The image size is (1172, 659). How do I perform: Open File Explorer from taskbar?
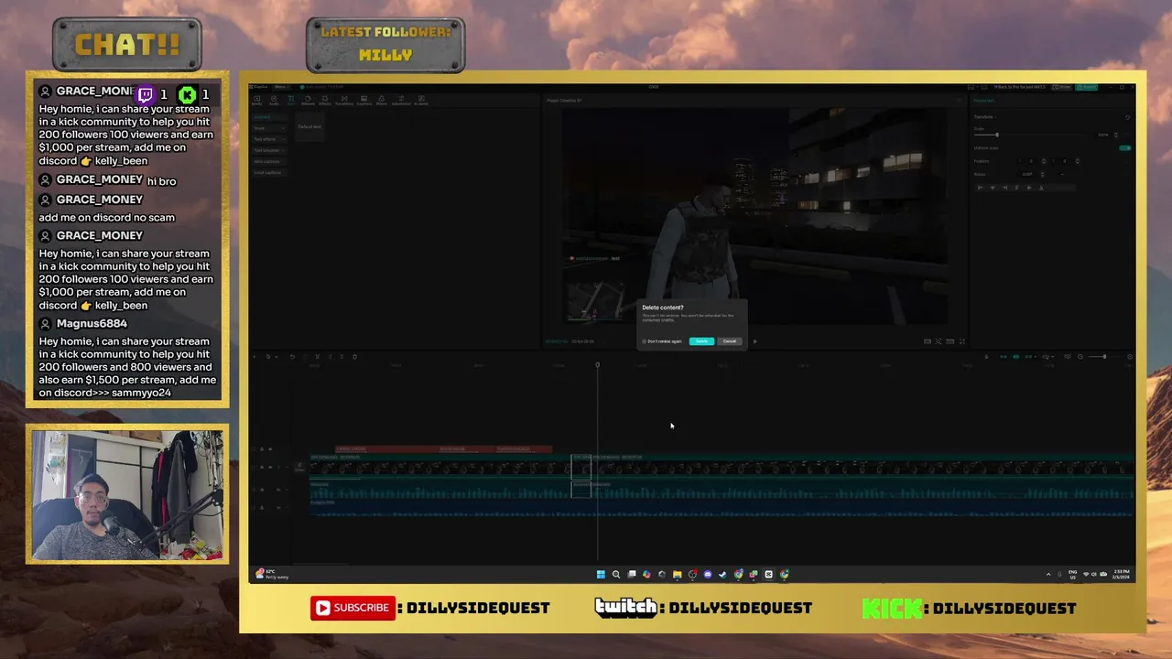(x=677, y=574)
